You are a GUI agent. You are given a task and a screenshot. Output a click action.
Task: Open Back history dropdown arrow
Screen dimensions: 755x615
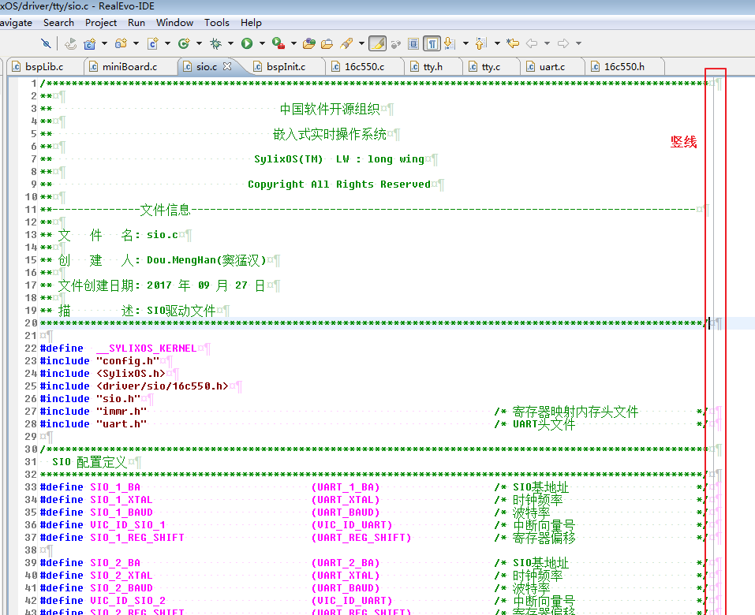tap(547, 44)
